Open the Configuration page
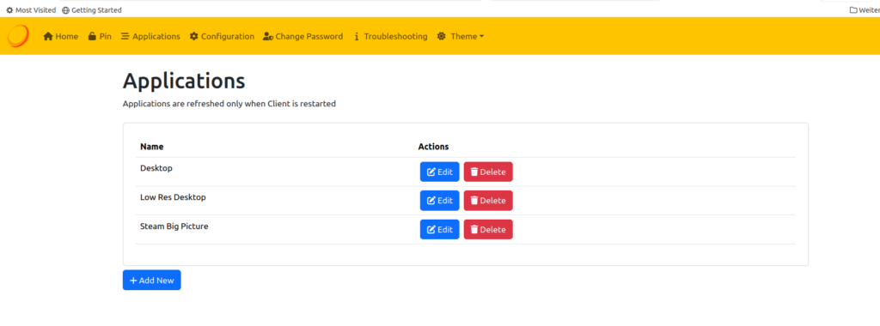880x326 pixels. point(222,36)
